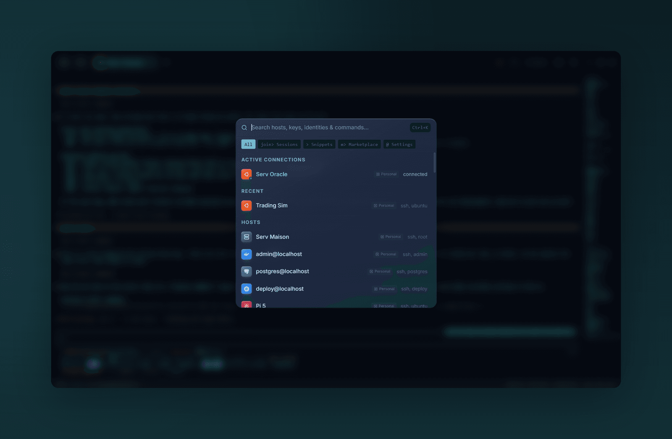Click the Serv Maison server icon

point(247,237)
